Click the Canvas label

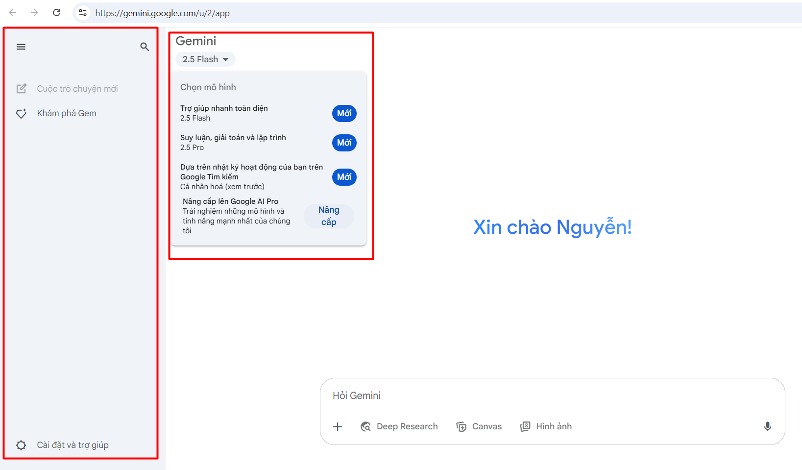[x=487, y=426]
